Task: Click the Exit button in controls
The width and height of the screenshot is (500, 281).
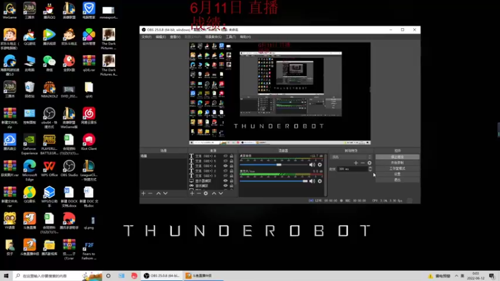Action: [x=397, y=180]
